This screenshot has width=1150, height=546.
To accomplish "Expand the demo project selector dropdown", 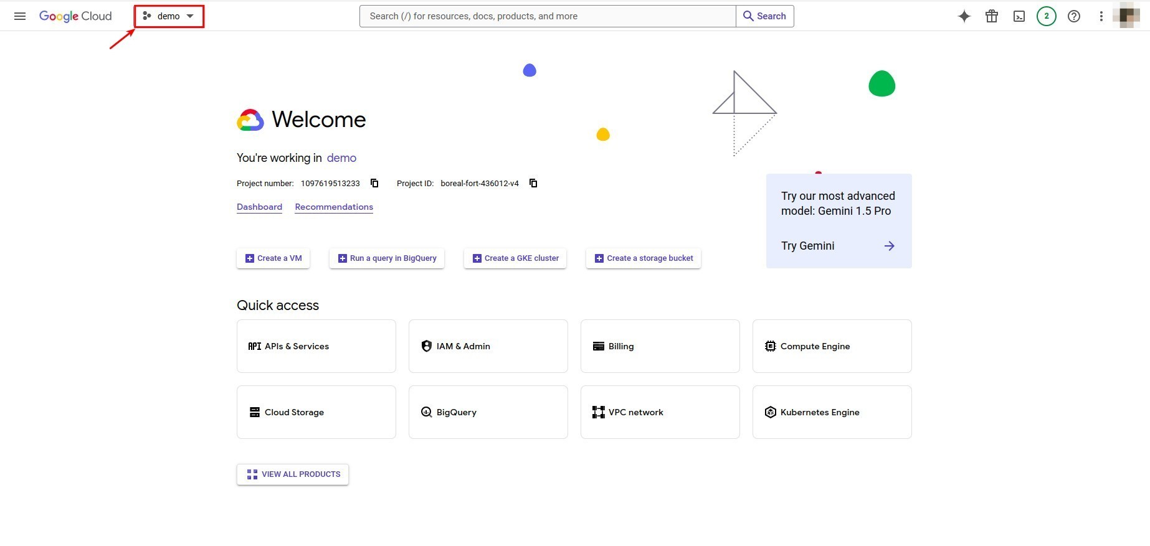I will pyautogui.click(x=169, y=16).
